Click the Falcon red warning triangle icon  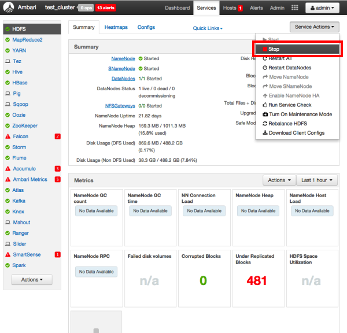pos(8,136)
